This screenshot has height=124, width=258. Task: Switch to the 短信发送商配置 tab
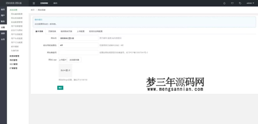[96, 31]
